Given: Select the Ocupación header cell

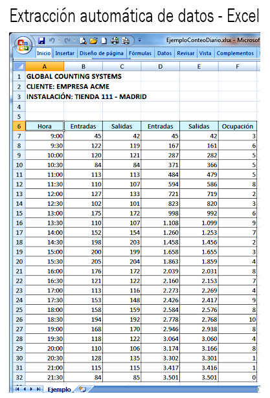Looking at the screenshot, I should click(x=238, y=126).
